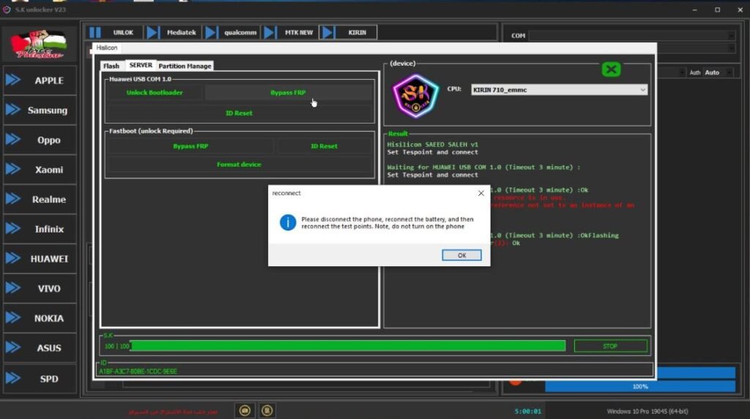This screenshot has height=419, width=750.
Task: Switch to the SERVER tab
Action: [141, 65]
